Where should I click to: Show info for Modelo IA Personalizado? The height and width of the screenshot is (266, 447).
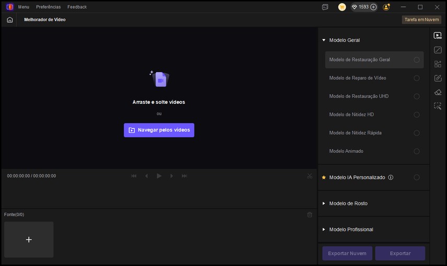point(391,177)
